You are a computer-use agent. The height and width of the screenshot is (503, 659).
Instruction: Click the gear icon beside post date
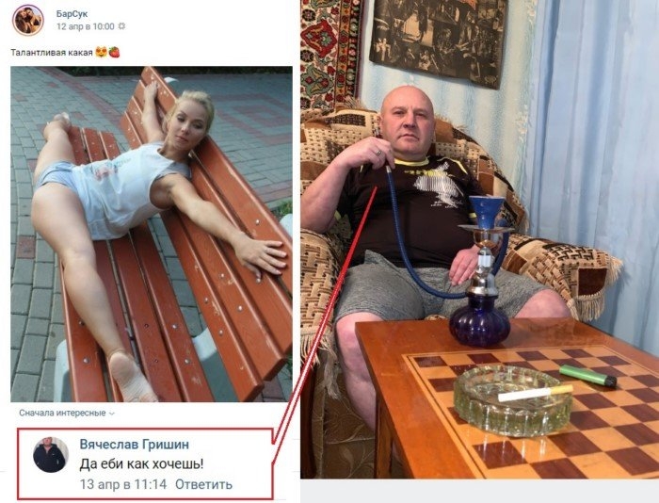coord(121,26)
